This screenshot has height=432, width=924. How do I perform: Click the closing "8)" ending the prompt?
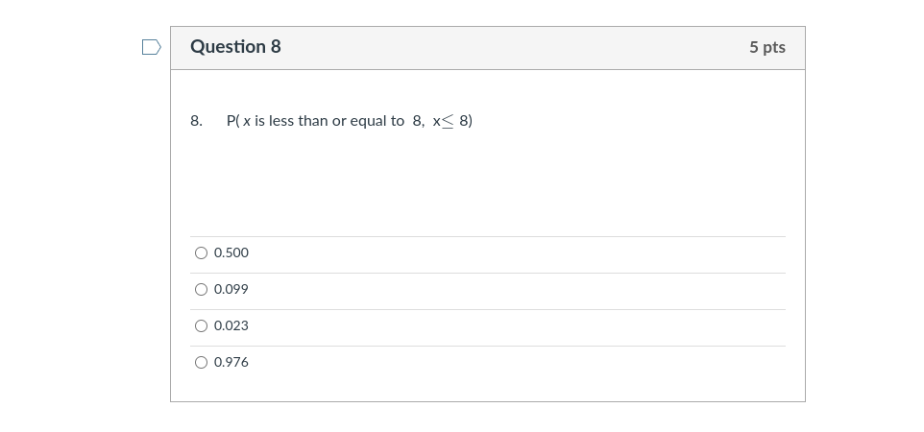[466, 121]
